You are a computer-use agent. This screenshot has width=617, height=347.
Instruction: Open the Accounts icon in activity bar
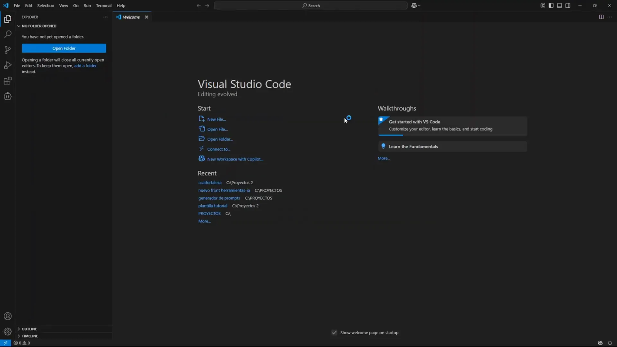7,316
